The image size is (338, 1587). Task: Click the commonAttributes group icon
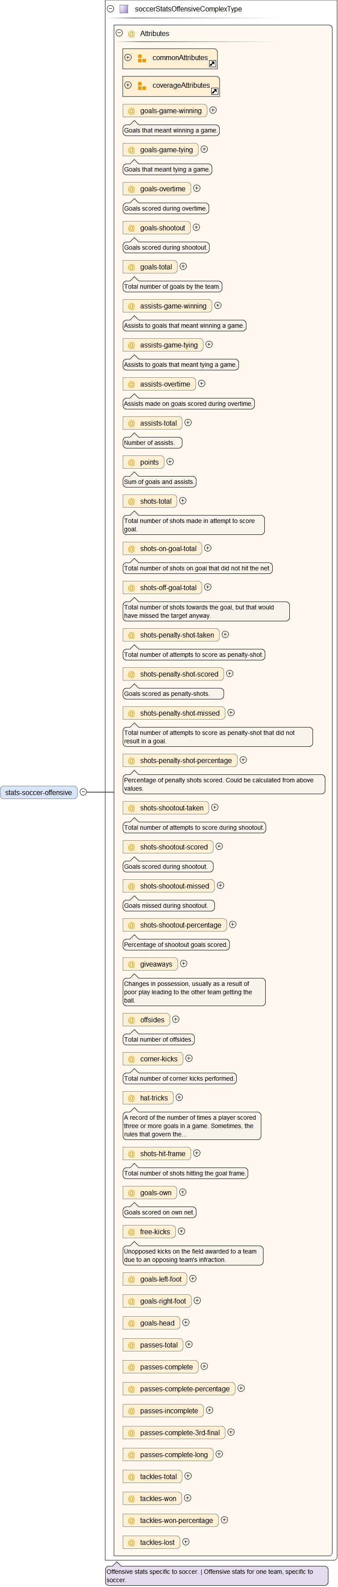[x=142, y=58]
